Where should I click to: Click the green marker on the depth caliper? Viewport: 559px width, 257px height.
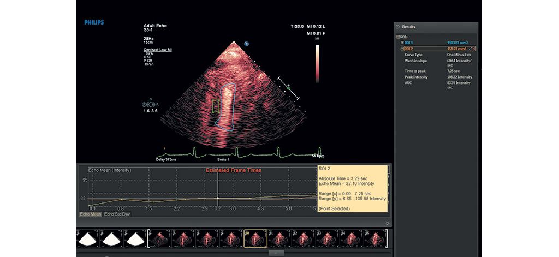pos(288,87)
